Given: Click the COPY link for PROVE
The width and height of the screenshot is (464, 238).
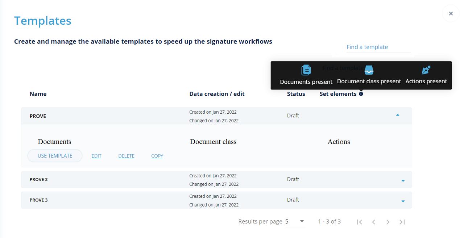Looking at the screenshot, I should tap(157, 156).
